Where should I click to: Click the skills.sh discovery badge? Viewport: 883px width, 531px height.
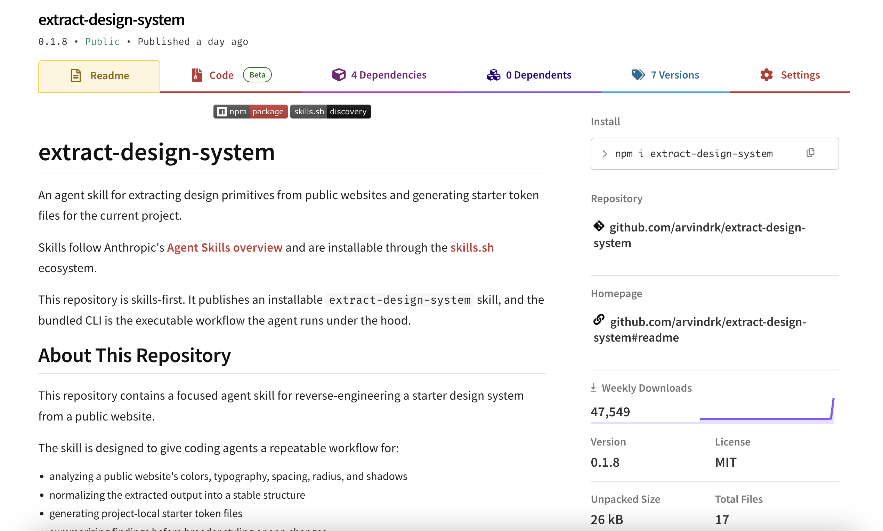pyautogui.click(x=330, y=111)
